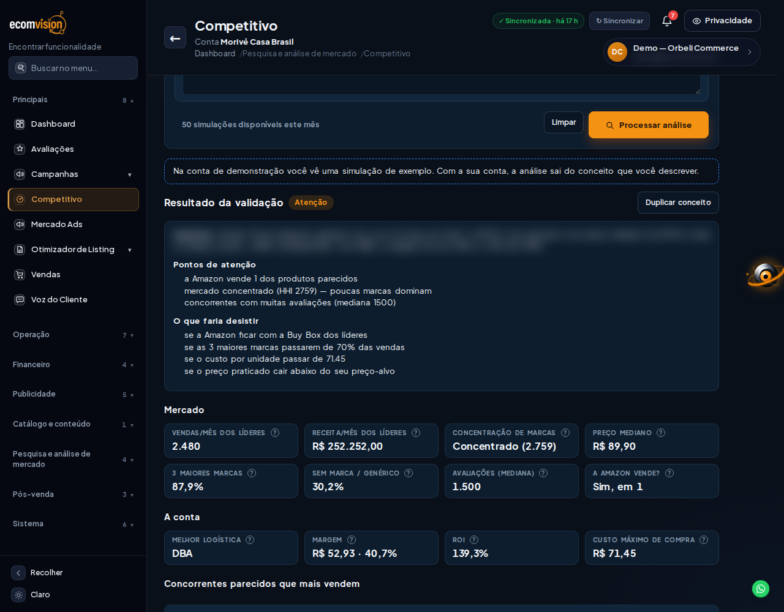Open the floating assistant orb
This screenshot has width=784, height=612.
766,275
